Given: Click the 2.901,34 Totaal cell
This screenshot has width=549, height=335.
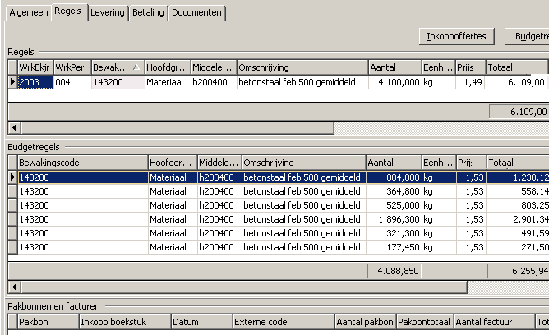Looking at the screenshot, I should click(518, 219).
